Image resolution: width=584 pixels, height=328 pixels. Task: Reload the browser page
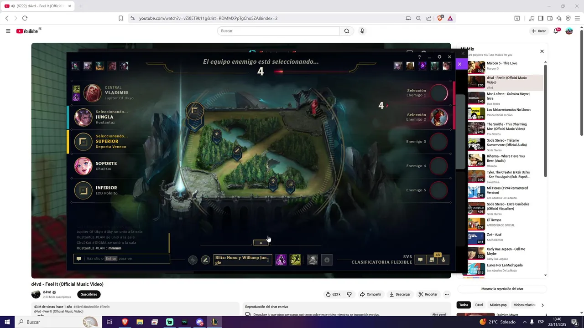25,18
